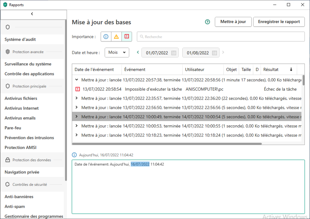Open Antivirus fichiers report

click(x=21, y=98)
